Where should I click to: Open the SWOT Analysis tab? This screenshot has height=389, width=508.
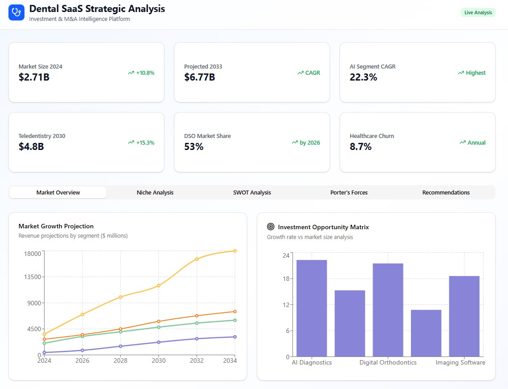pos(252,193)
